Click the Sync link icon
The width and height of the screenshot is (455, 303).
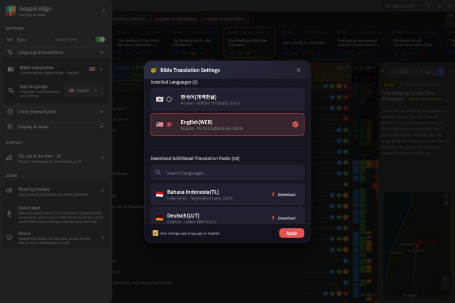point(9,39)
